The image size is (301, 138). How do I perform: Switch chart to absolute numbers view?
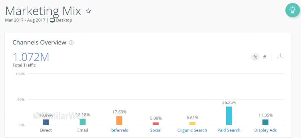point(265,57)
